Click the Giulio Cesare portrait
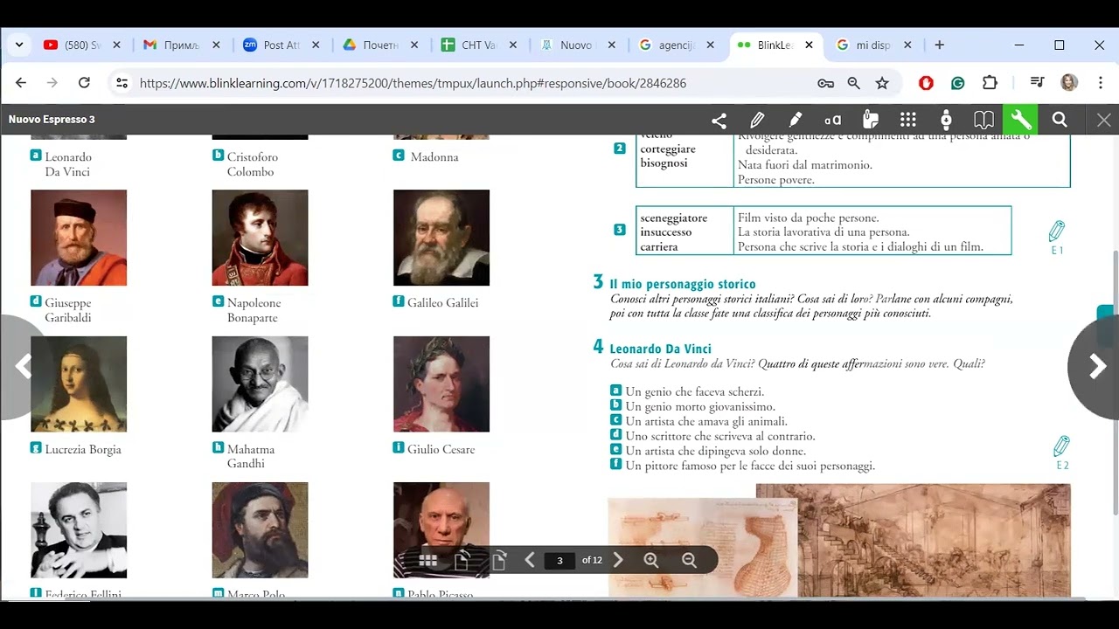 point(441,384)
